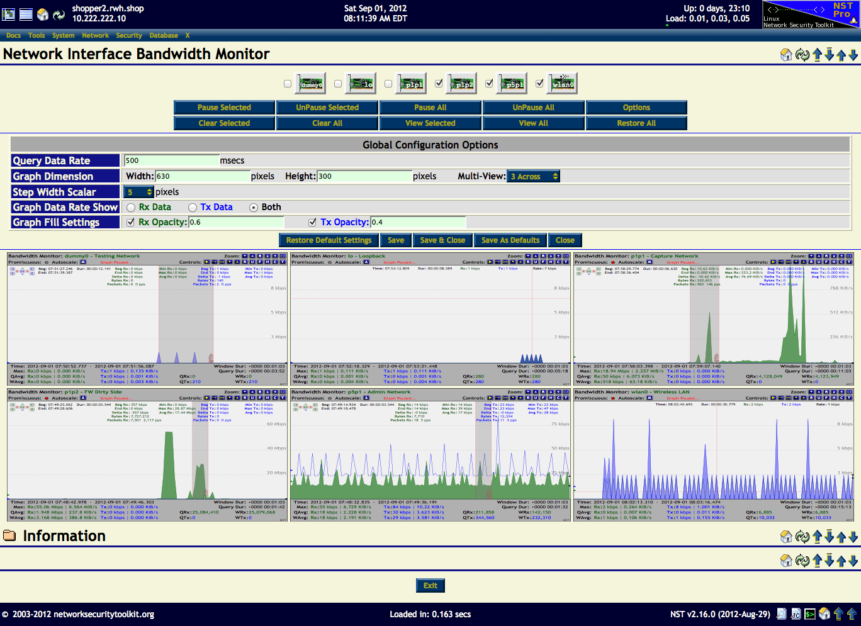The width and height of the screenshot is (861, 626).
Task: Click the Restore All button
Action: tap(636, 123)
